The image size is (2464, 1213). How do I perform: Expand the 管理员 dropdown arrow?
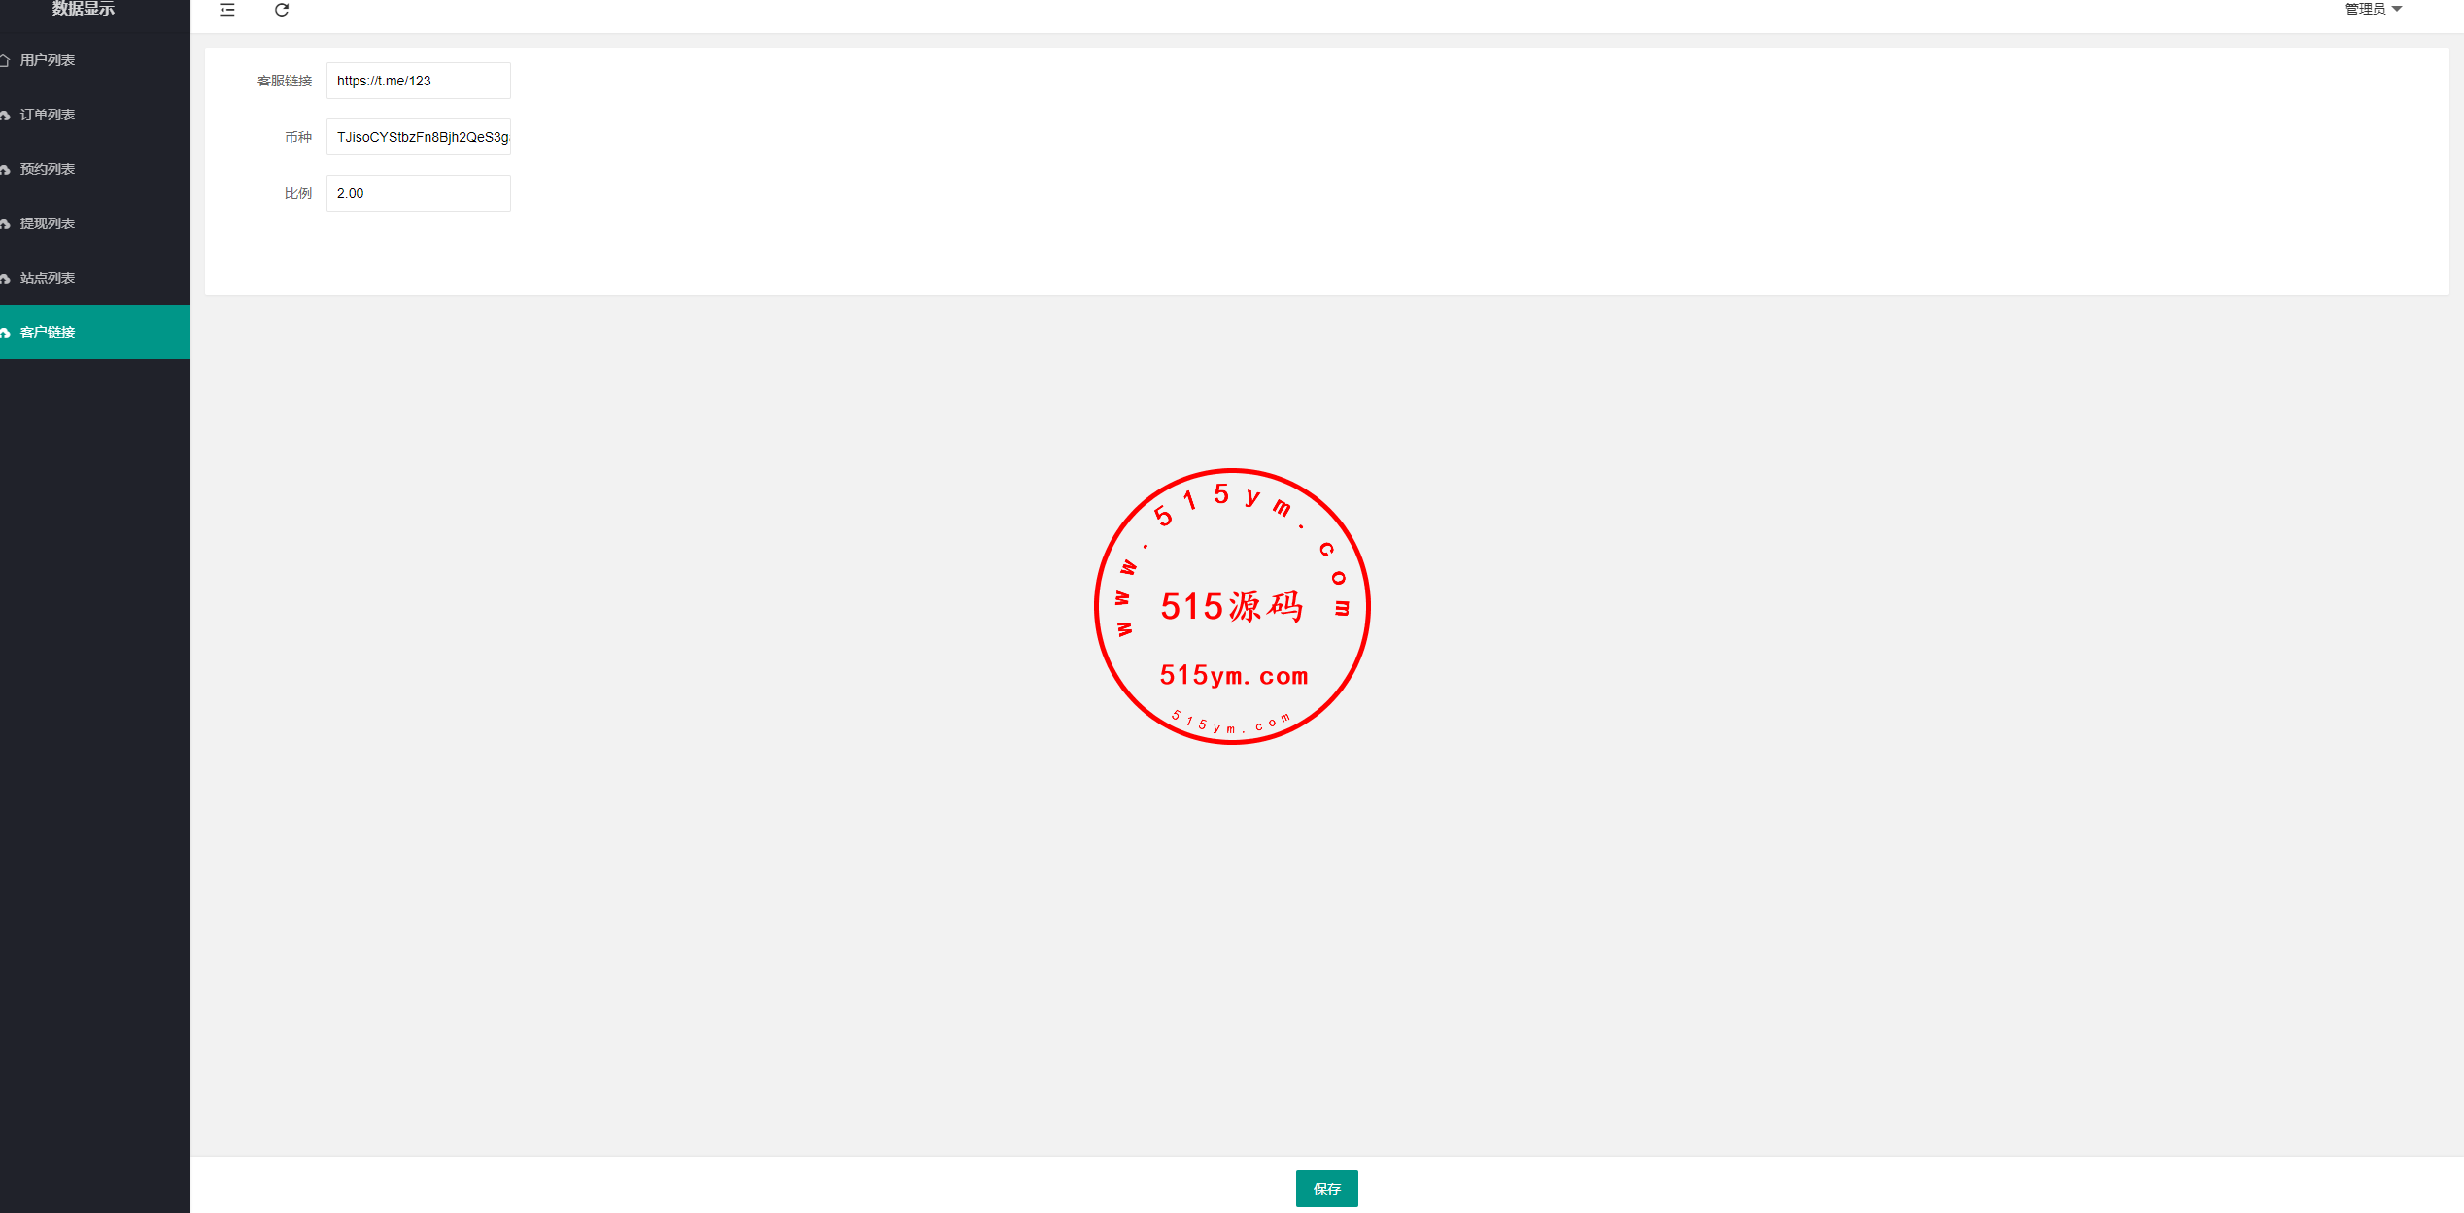click(x=2397, y=9)
